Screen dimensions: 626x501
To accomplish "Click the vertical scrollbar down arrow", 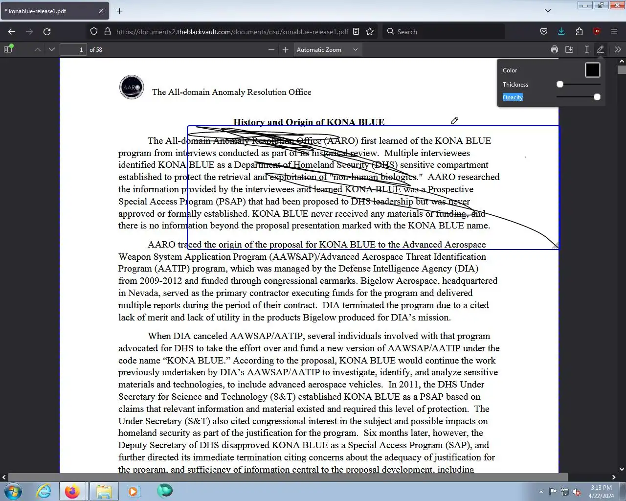I will tap(622, 469).
